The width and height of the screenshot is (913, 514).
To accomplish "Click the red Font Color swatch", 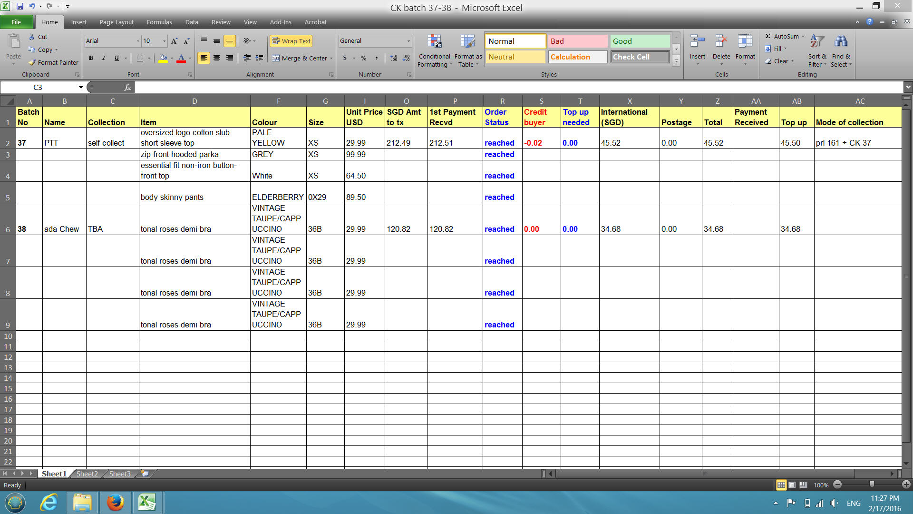I will point(181,59).
